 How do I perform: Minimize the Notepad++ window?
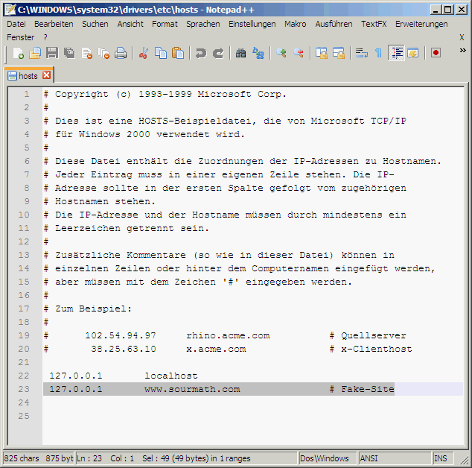coord(436,10)
